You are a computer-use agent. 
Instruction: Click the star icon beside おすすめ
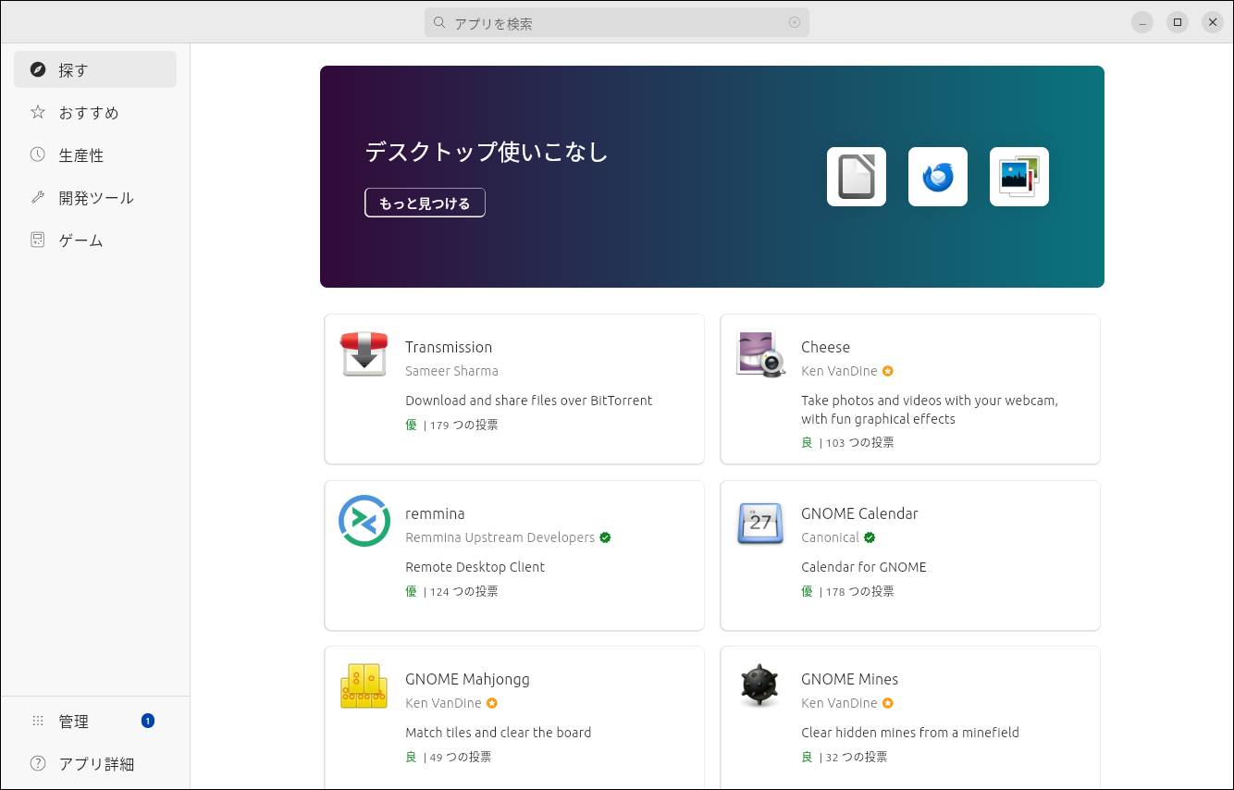(38, 112)
